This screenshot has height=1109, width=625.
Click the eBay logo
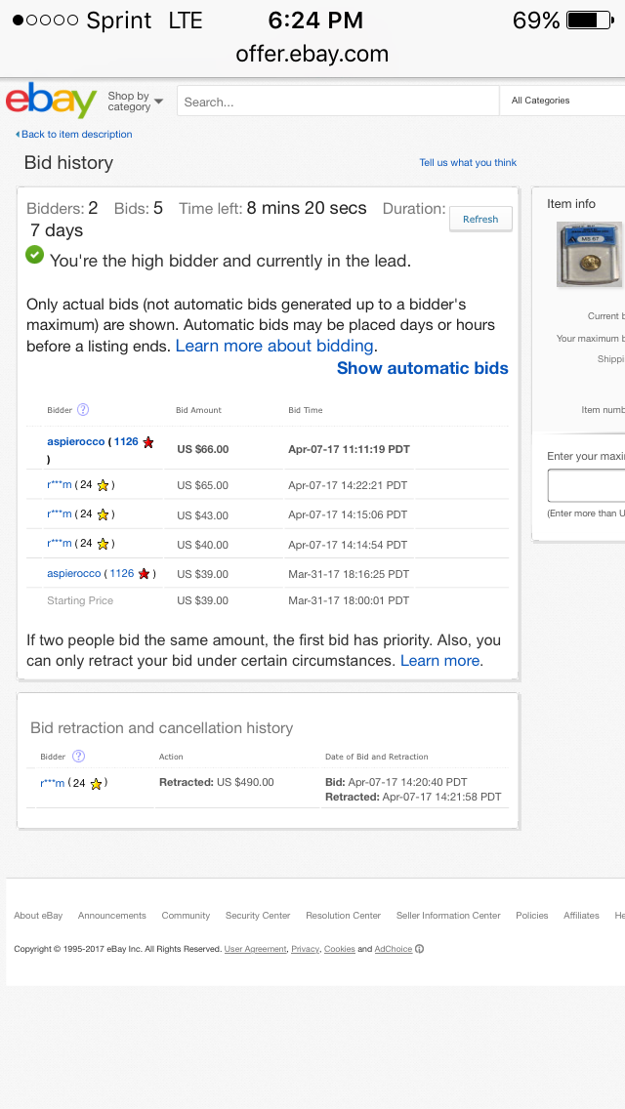point(51,102)
